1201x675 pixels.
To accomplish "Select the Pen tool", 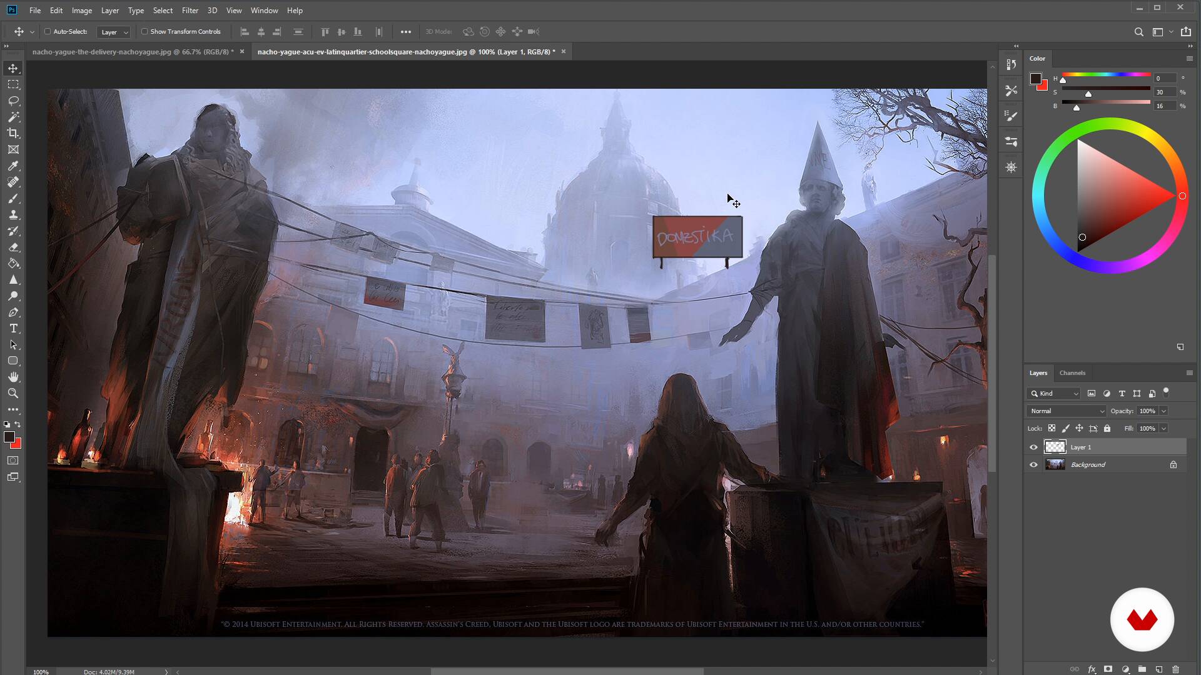I will pos(13,312).
